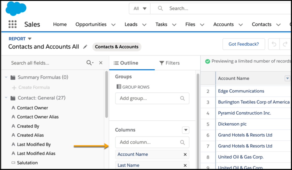Click the pencil icon to rename report
Screen dimensions: 292x170
point(85,47)
